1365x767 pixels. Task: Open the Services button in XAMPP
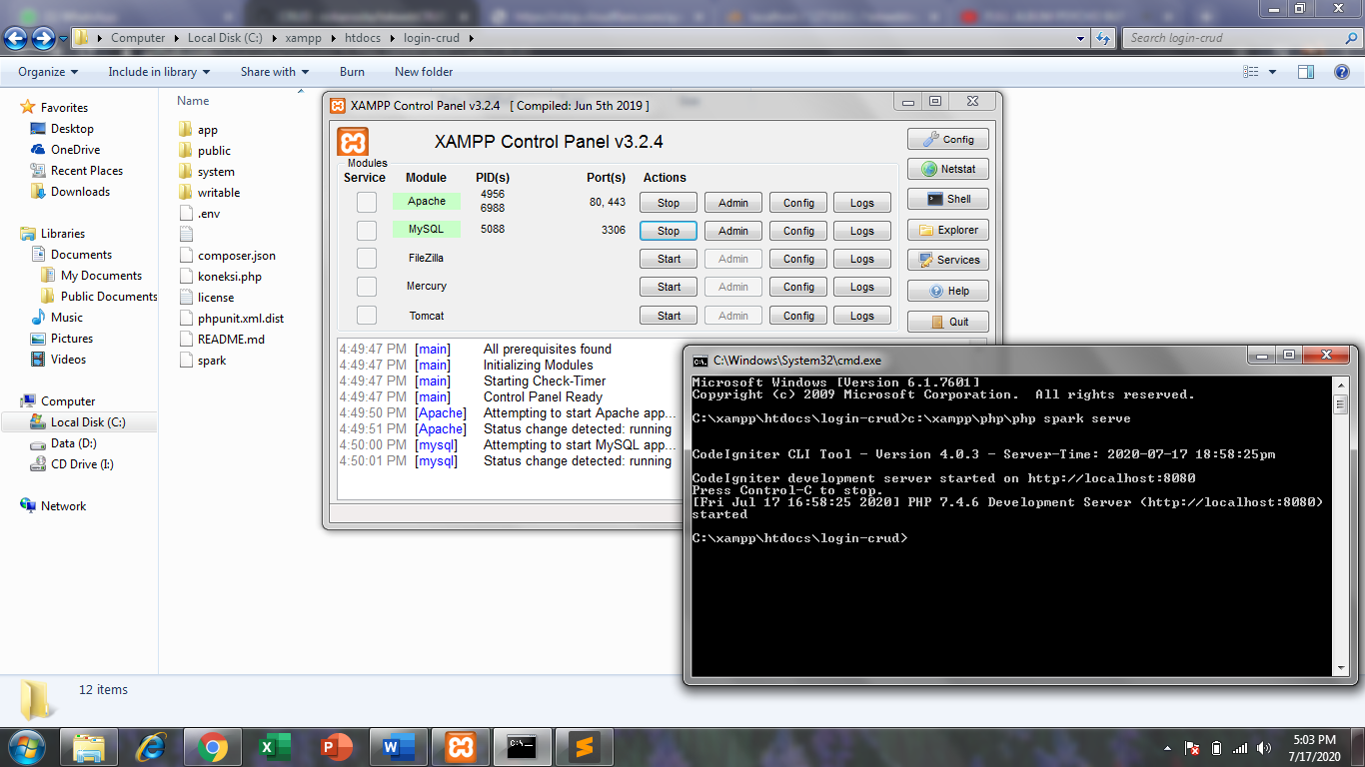click(x=948, y=260)
